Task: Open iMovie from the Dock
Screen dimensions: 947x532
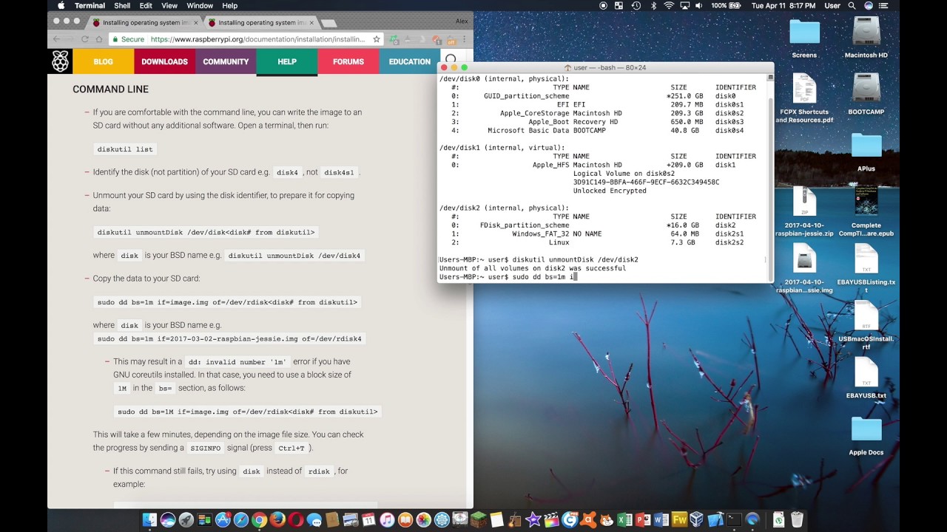Action: coord(533,519)
